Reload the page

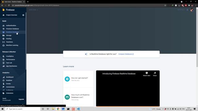coord(9,6)
